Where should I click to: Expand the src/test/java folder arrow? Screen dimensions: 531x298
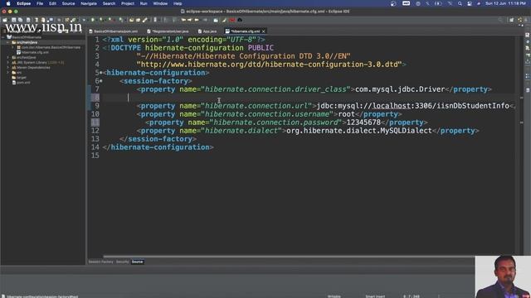(7, 57)
